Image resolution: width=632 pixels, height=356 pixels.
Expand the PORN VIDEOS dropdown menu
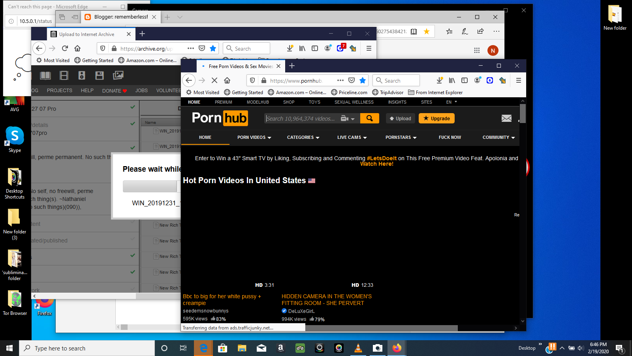pos(254,137)
